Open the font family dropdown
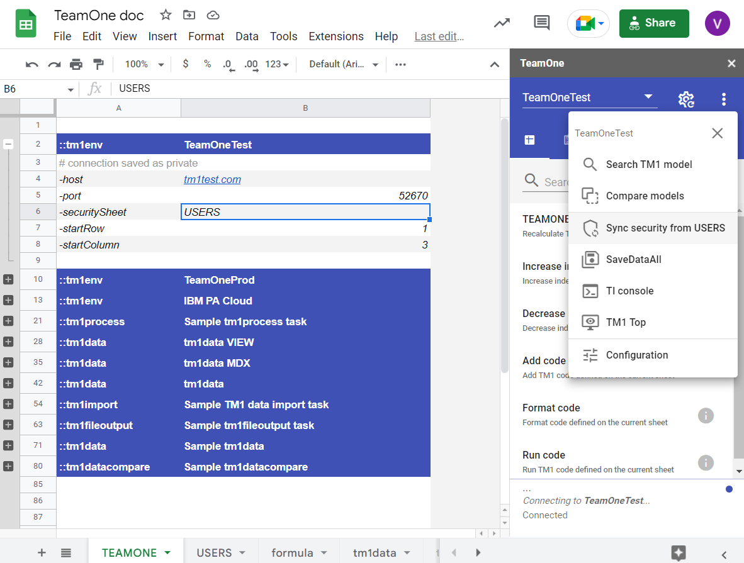 coord(344,65)
